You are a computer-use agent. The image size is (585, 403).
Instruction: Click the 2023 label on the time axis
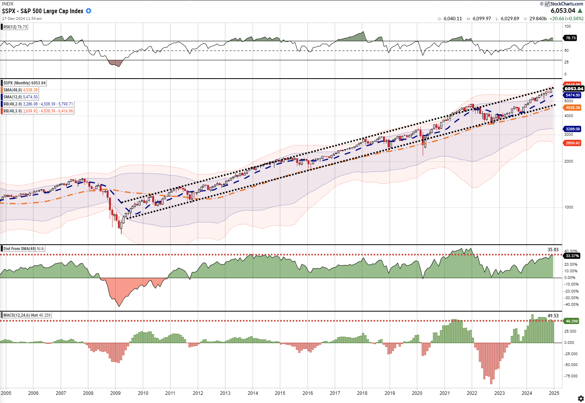[x=499, y=393]
